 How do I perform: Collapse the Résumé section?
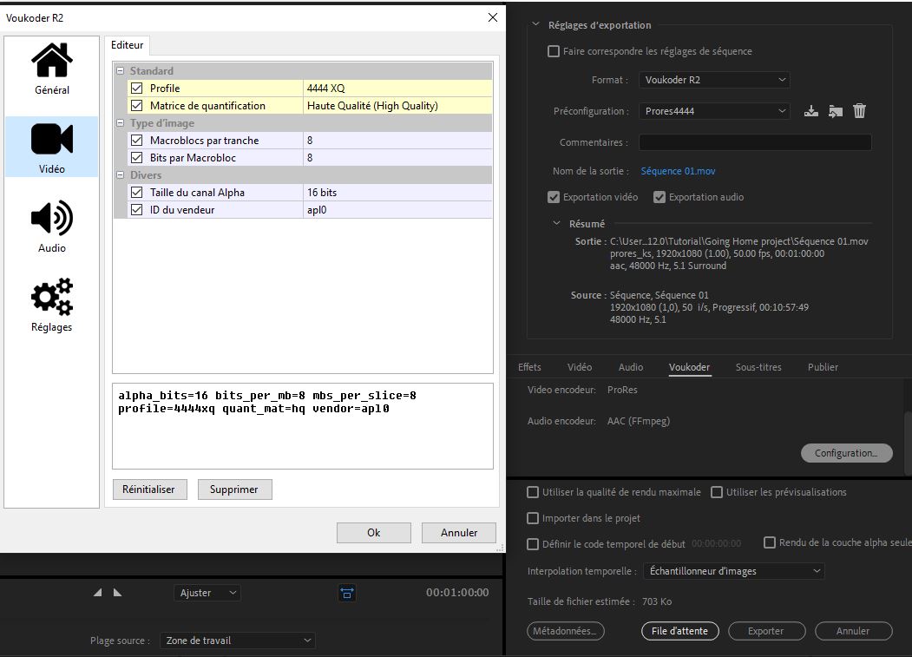[556, 223]
